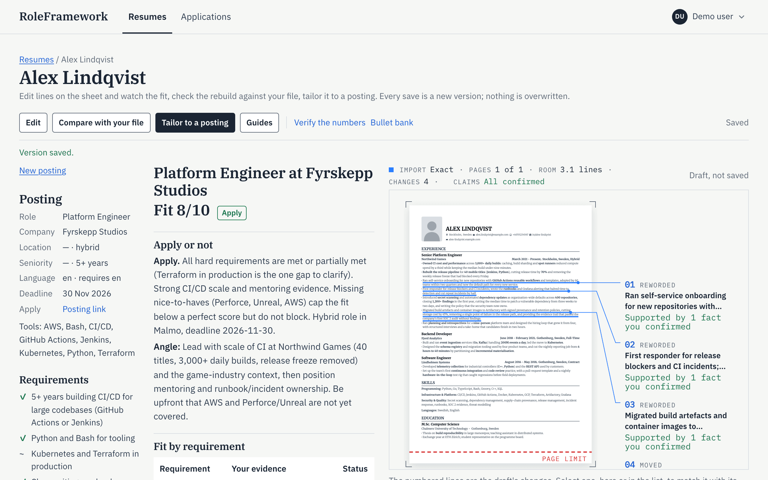Open Verify the numbers link
The image size is (768, 480).
tap(330, 122)
